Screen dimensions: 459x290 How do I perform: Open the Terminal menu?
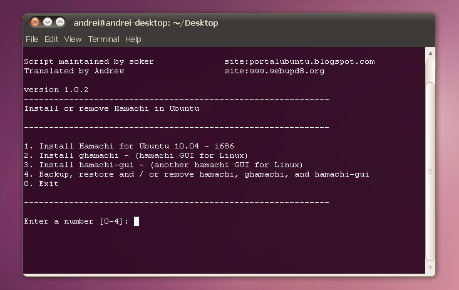(103, 39)
